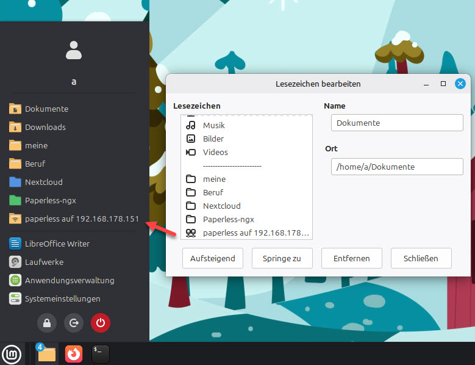Click the Ort path field
The image size is (475, 365).
pyautogui.click(x=397, y=167)
